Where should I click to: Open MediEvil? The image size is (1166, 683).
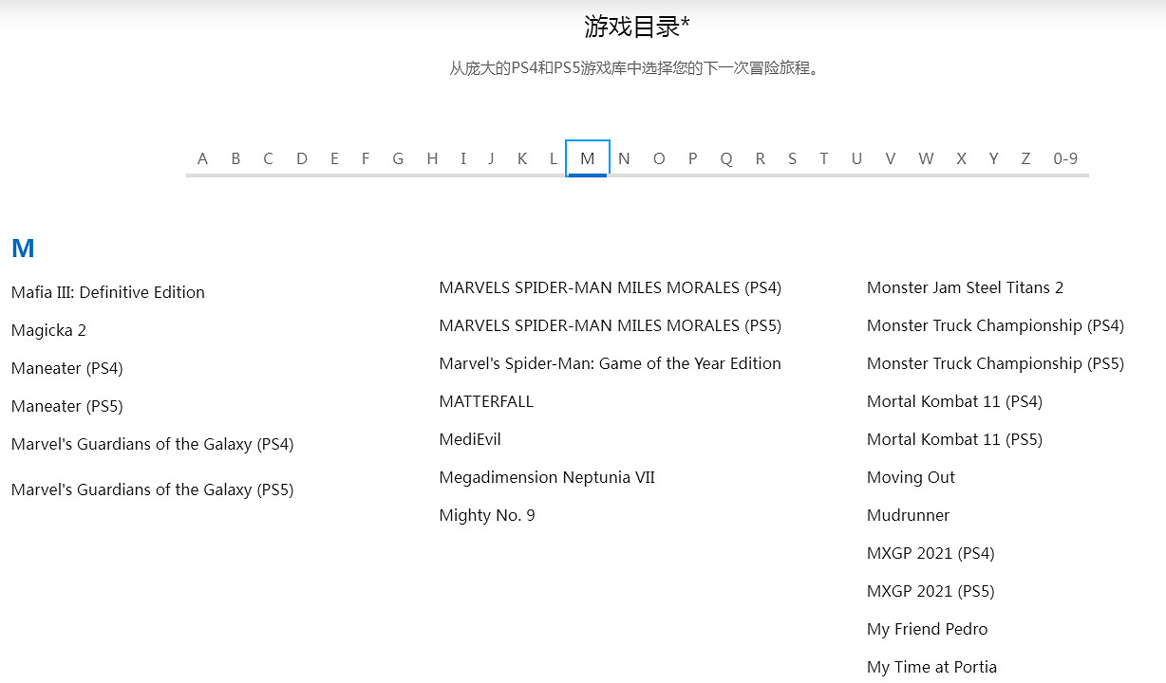coord(469,439)
